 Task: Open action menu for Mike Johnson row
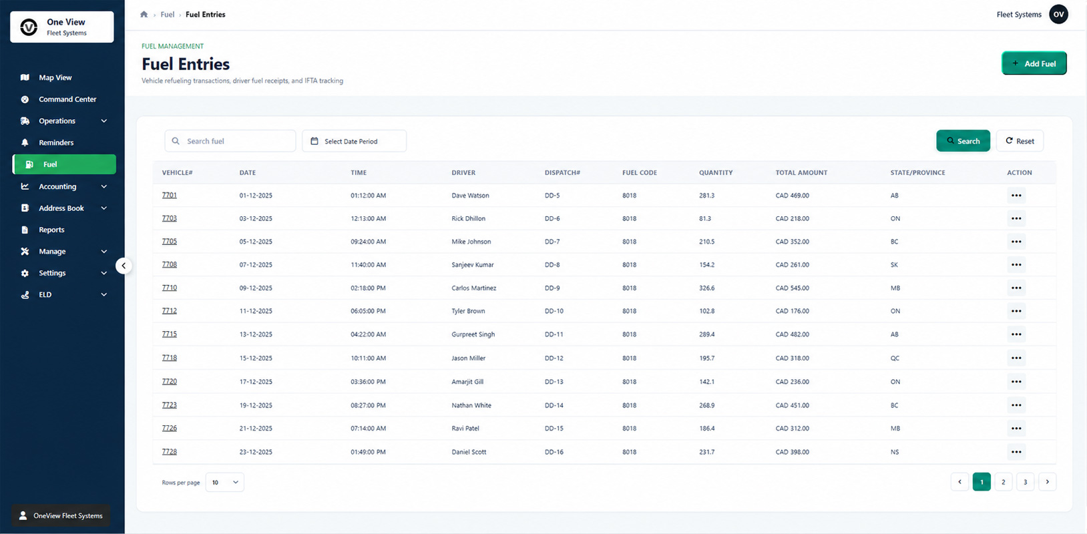click(1016, 242)
